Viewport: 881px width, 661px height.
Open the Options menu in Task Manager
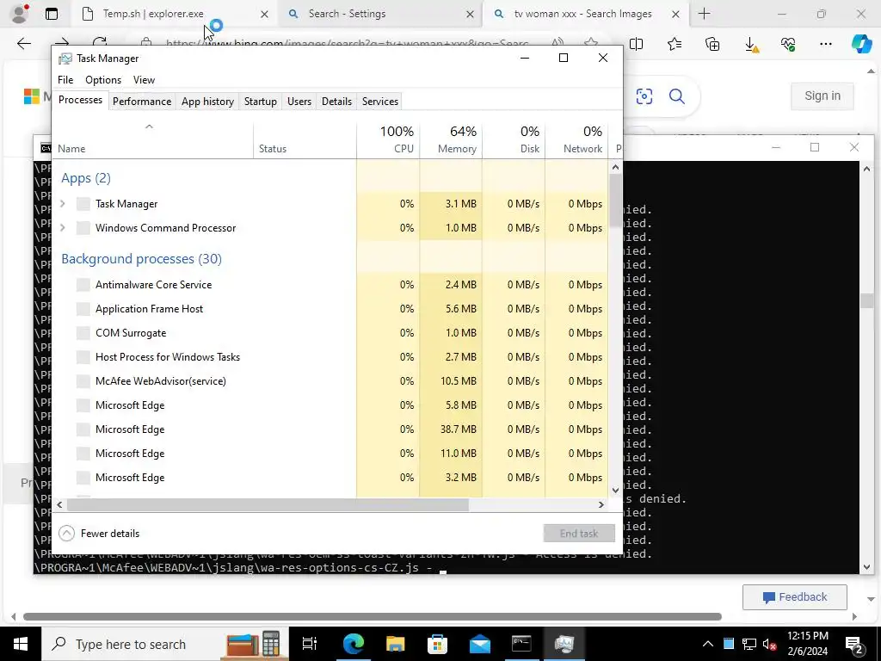[103, 80]
